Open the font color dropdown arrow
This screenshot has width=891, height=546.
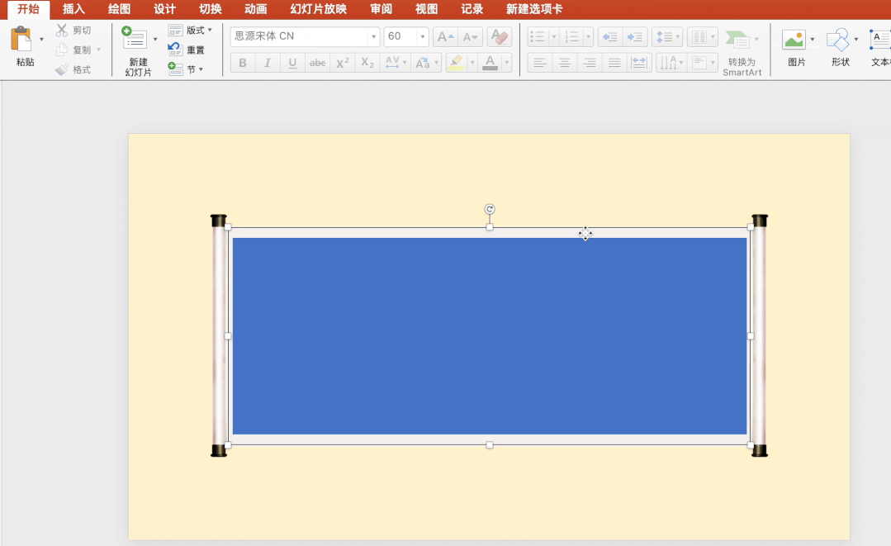(506, 63)
